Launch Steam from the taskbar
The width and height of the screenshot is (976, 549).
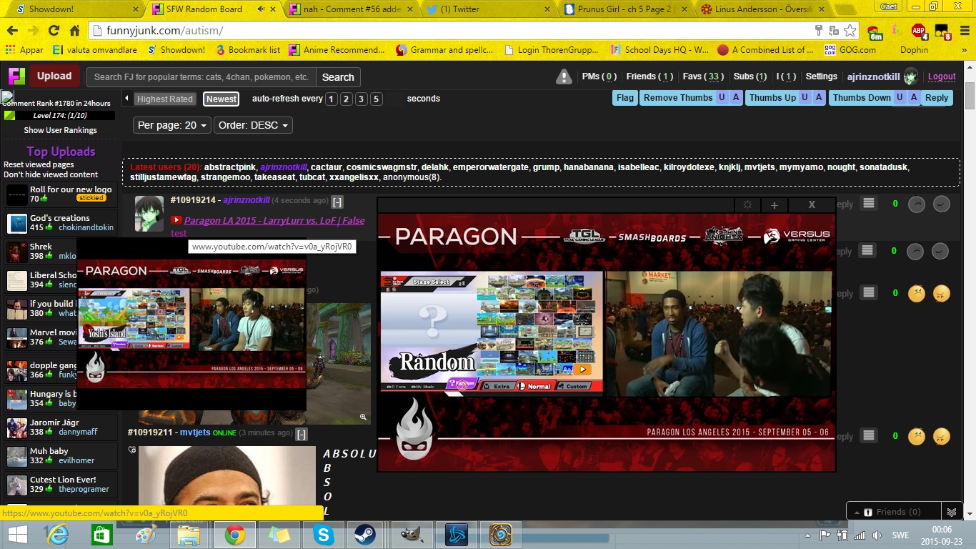(367, 535)
